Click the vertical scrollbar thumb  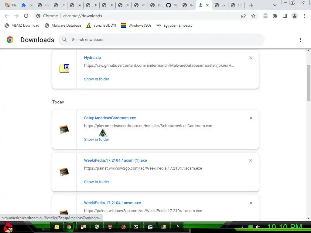[x=309, y=83]
